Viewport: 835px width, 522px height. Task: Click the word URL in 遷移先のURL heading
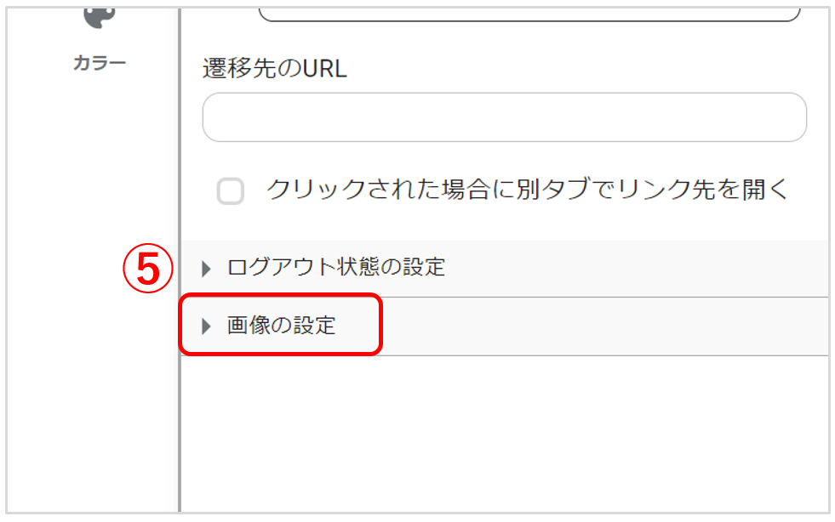click(324, 69)
